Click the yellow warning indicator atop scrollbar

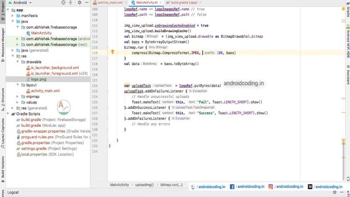(343, 9)
